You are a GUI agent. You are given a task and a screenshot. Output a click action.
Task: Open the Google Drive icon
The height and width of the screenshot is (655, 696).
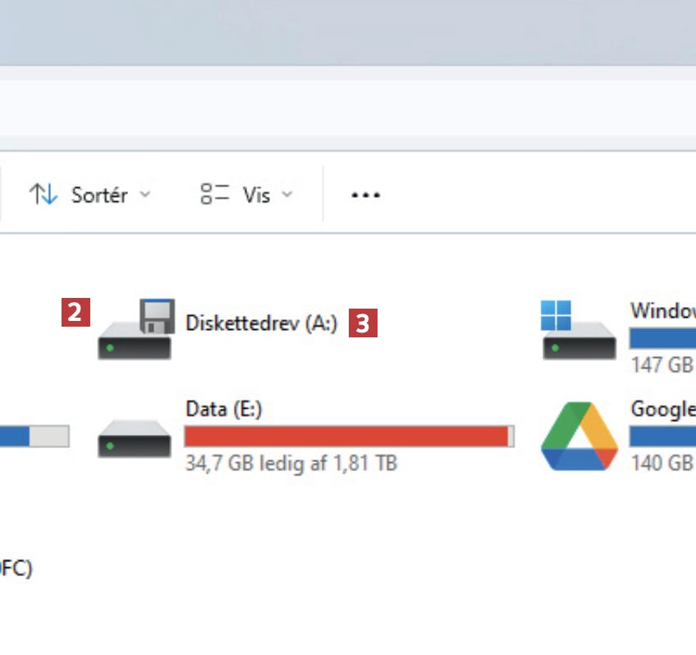(579, 436)
